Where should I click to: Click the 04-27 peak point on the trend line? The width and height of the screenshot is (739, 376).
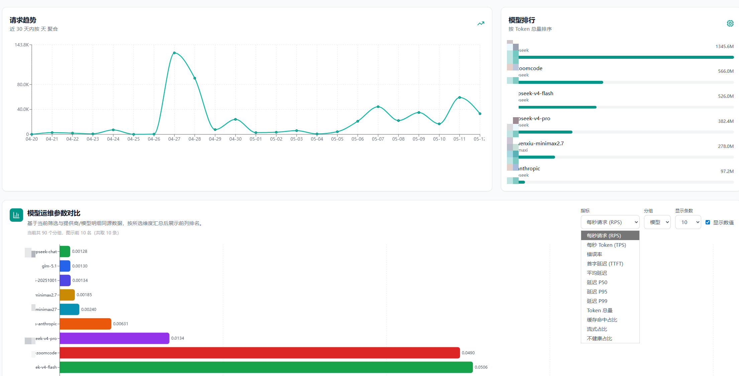coord(174,53)
